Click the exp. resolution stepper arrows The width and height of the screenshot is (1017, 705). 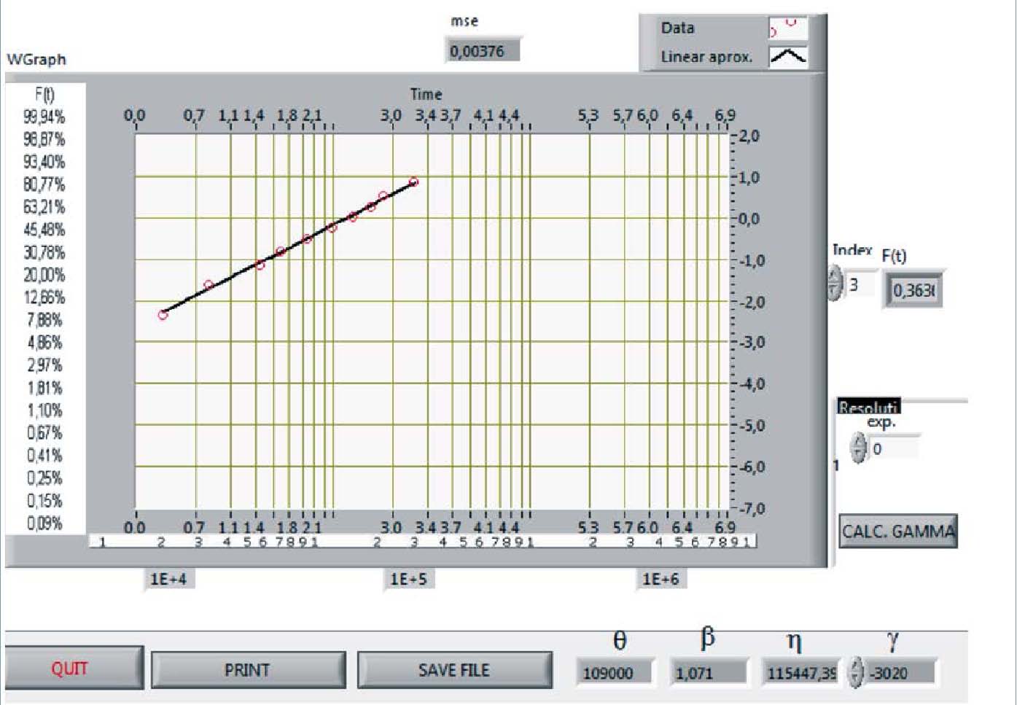pos(858,448)
